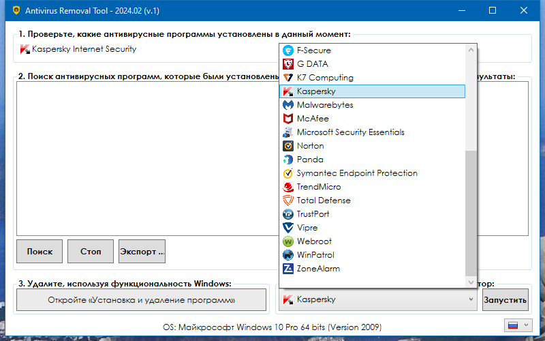The image size is (545, 341).
Task: Click the Malwarebytes M icon
Action: coord(288,105)
